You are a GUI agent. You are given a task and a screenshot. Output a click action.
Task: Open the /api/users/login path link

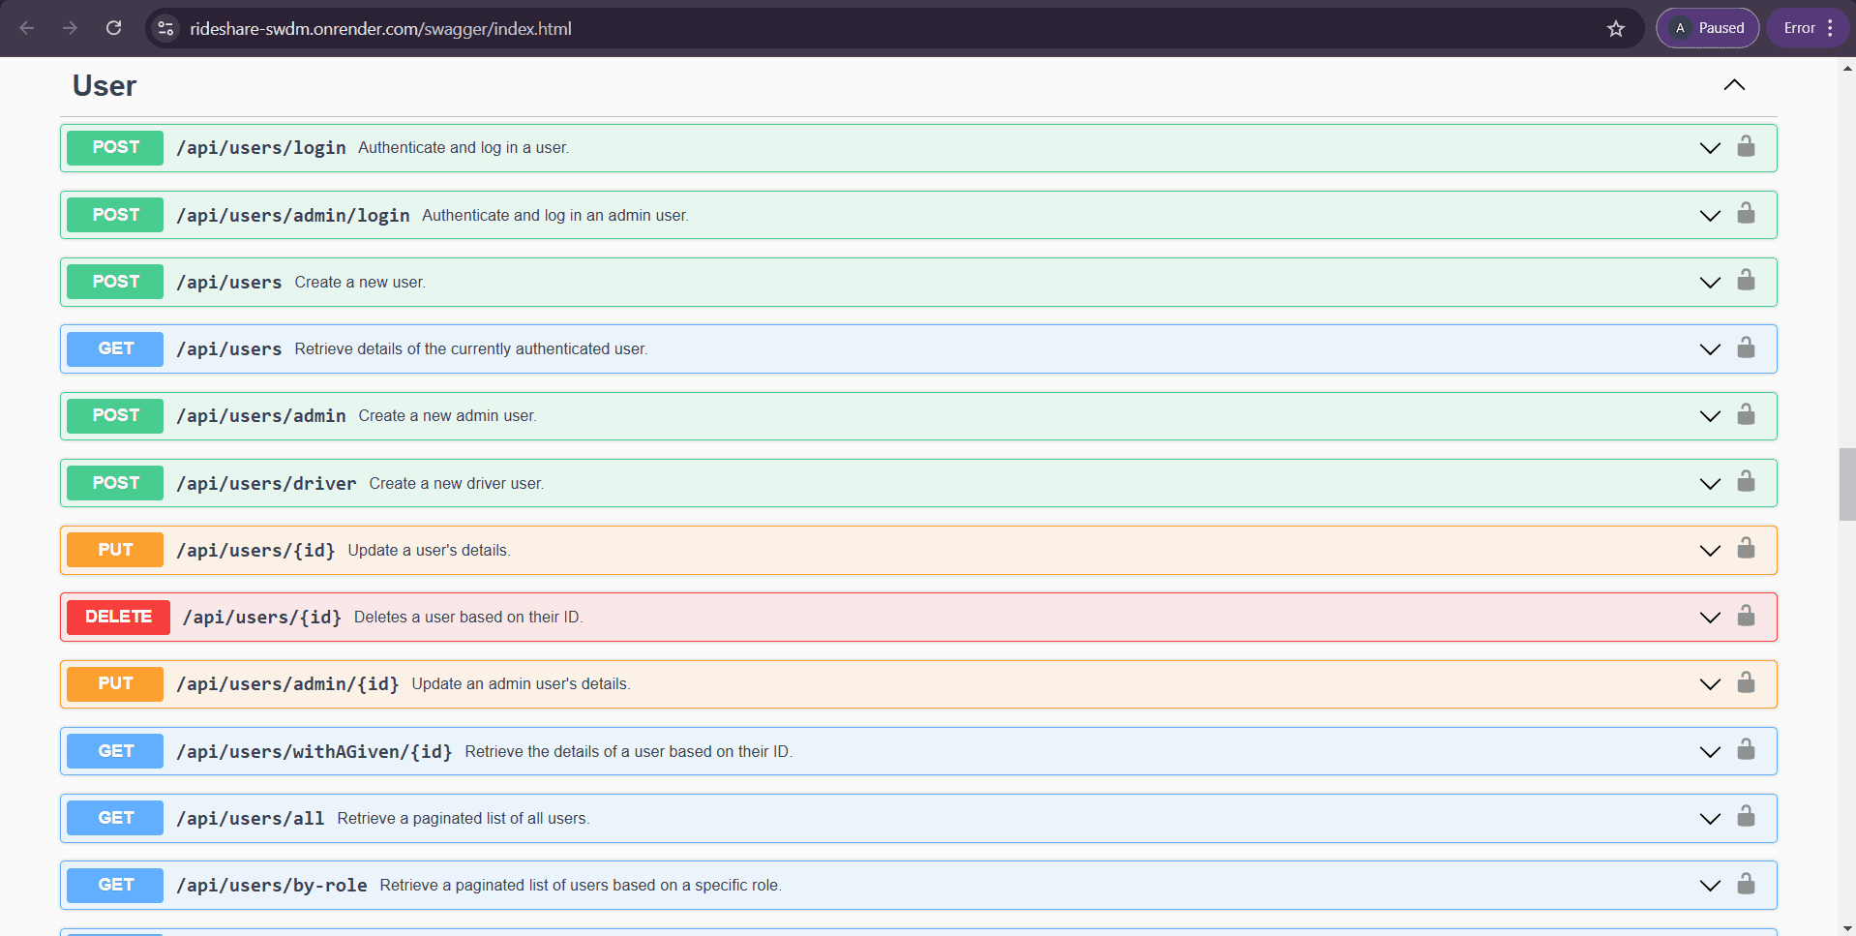(x=261, y=147)
